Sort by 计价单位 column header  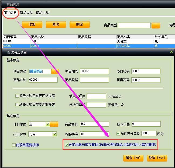pyautogui.click(x=164, y=37)
